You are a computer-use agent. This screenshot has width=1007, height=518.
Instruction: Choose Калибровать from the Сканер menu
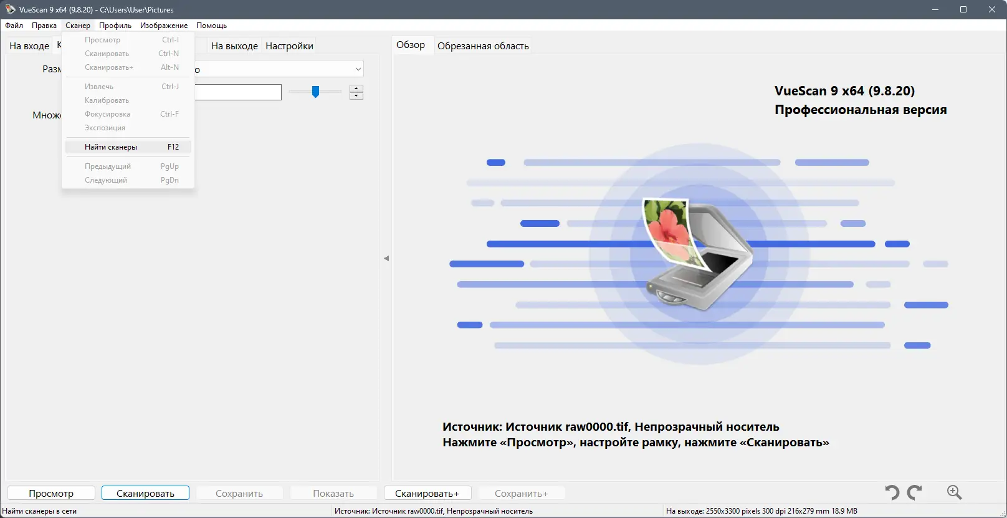128,100
